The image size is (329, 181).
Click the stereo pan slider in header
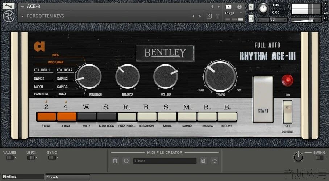272,20
